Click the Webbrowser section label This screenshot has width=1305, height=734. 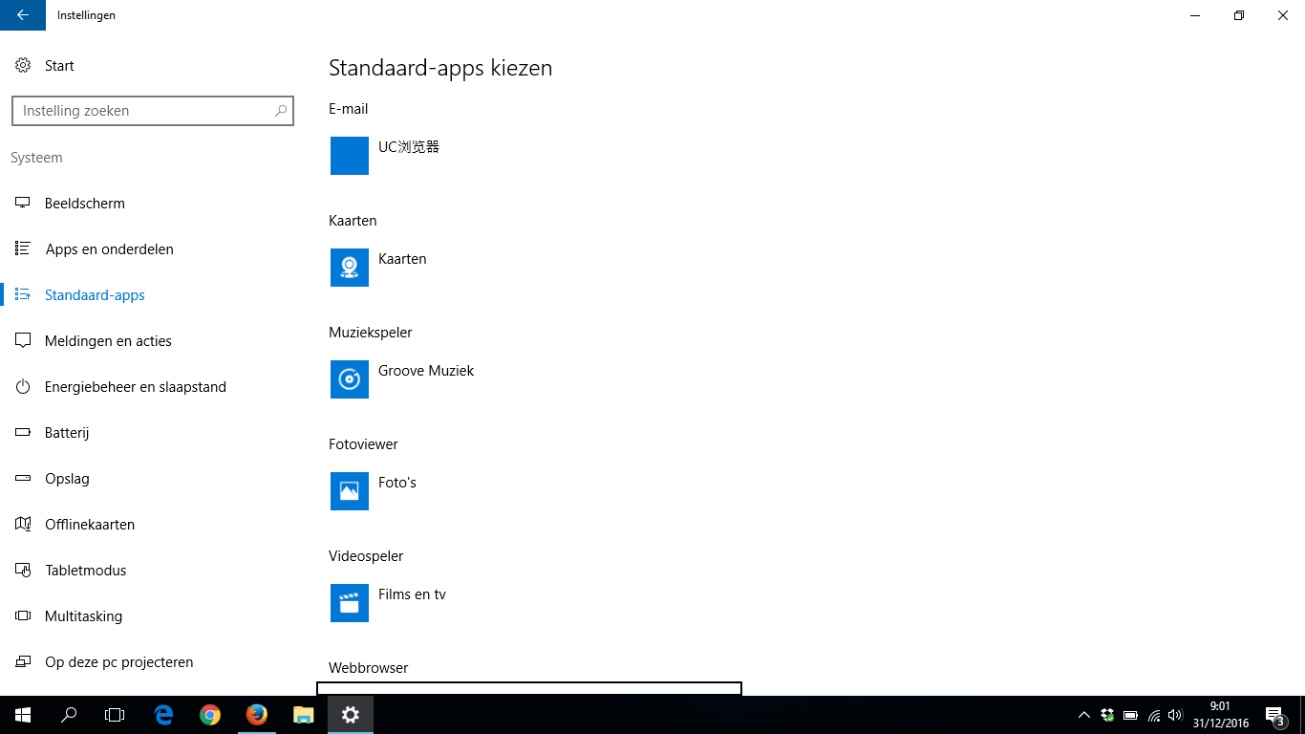pos(369,668)
